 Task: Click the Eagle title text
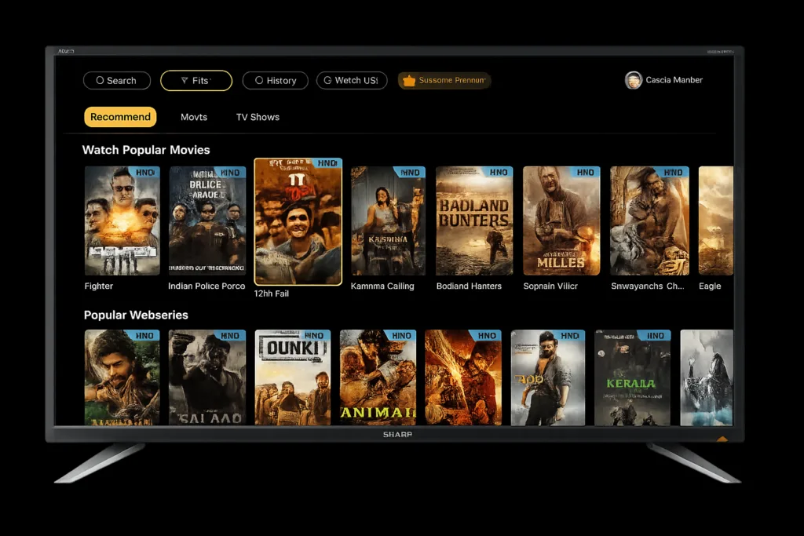[710, 286]
